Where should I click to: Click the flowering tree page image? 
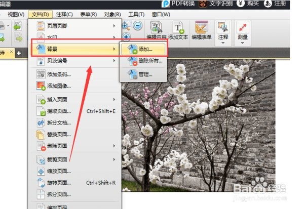tap(199, 126)
